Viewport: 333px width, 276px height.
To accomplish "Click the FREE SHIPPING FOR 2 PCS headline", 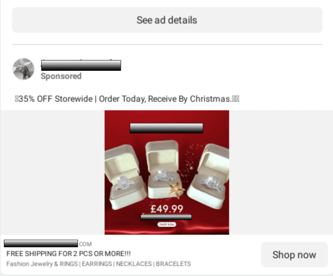I will [x=68, y=254].
